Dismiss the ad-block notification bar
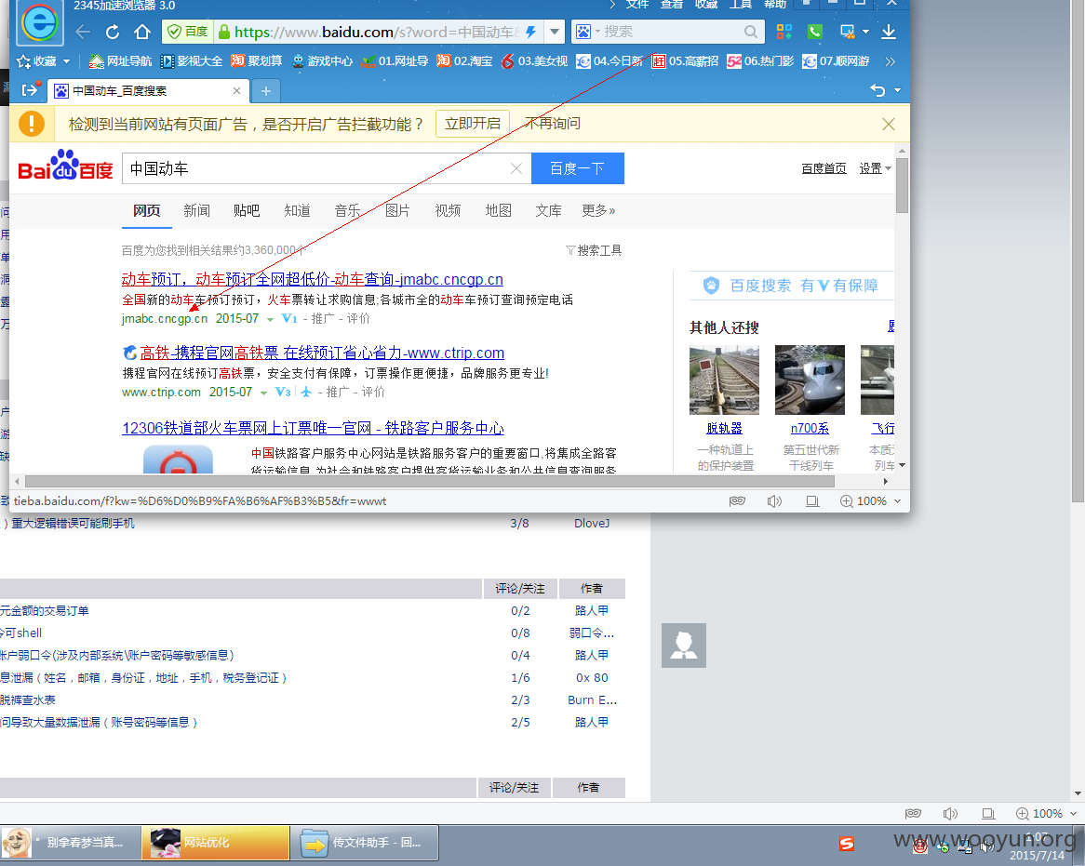The image size is (1085, 866). (889, 124)
